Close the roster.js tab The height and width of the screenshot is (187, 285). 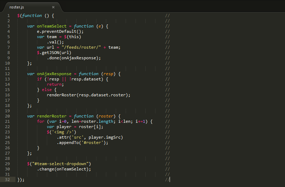53,7
